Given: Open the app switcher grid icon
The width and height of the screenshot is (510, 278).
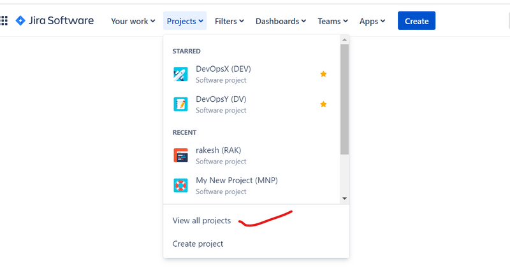Looking at the screenshot, I should [x=4, y=21].
